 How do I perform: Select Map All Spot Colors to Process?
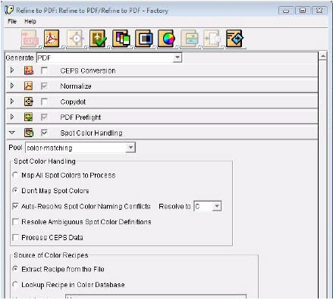coord(16,175)
